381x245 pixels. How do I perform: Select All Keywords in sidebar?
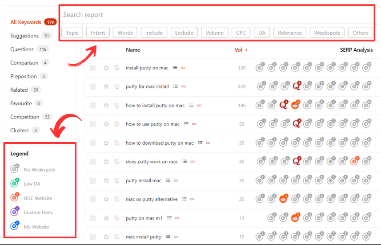33,22
